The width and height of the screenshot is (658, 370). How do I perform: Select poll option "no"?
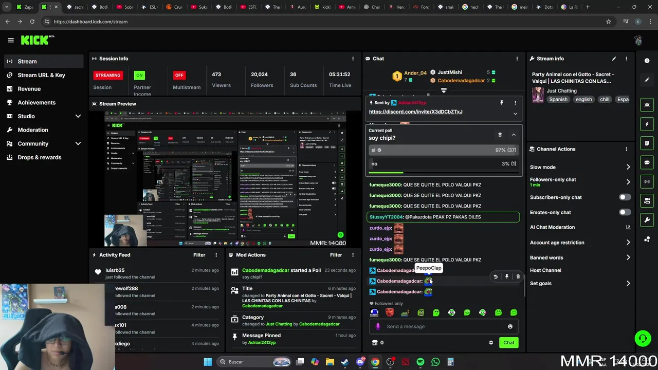[x=444, y=164]
